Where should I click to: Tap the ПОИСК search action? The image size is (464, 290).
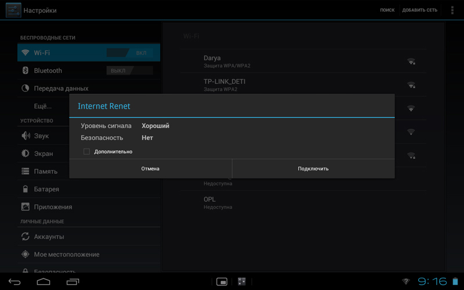pyautogui.click(x=387, y=10)
